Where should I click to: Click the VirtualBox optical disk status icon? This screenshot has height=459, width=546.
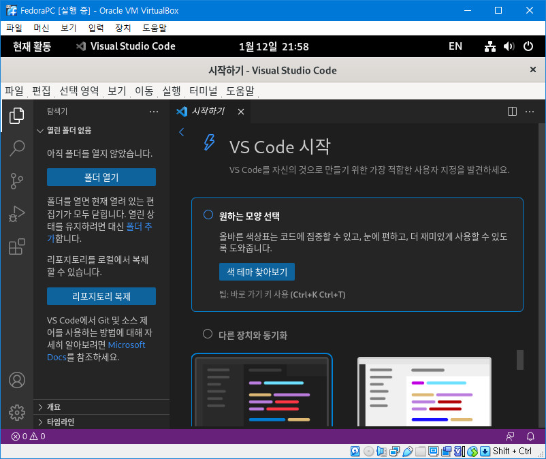(368, 452)
